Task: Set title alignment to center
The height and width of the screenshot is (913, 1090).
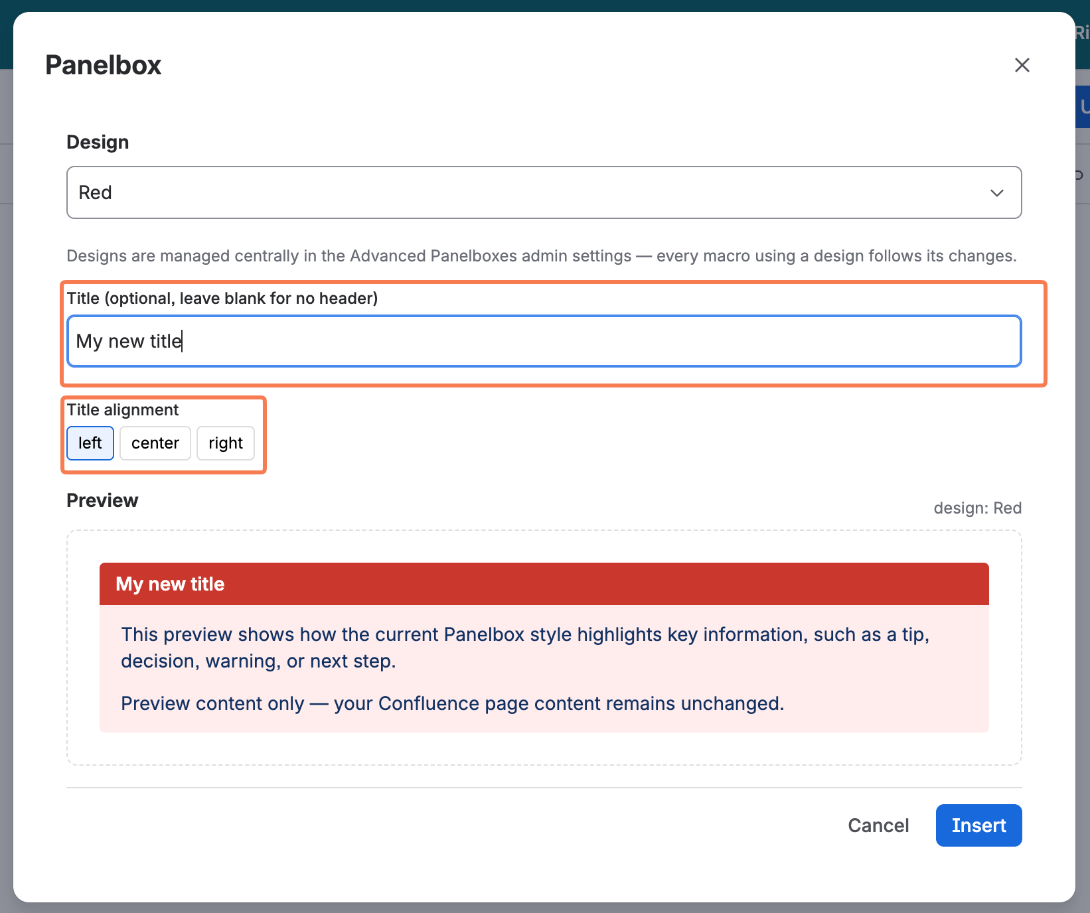Action: click(x=155, y=443)
